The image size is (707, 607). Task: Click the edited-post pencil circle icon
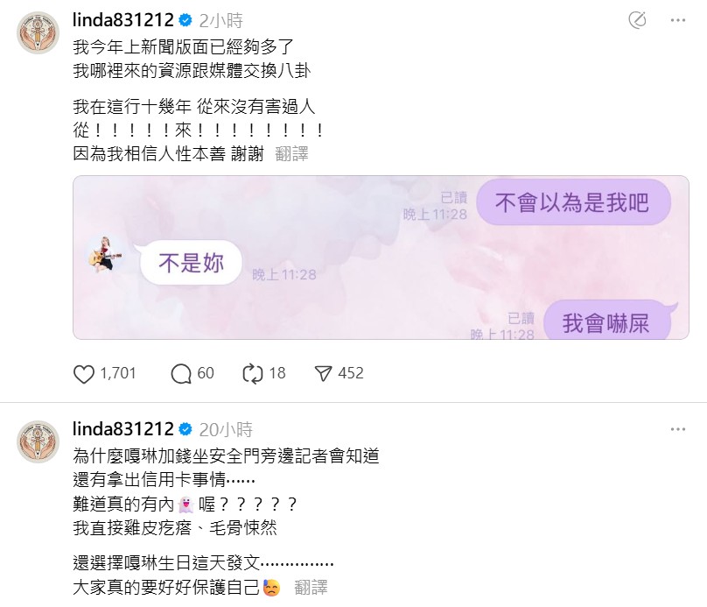tap(637, 20)
